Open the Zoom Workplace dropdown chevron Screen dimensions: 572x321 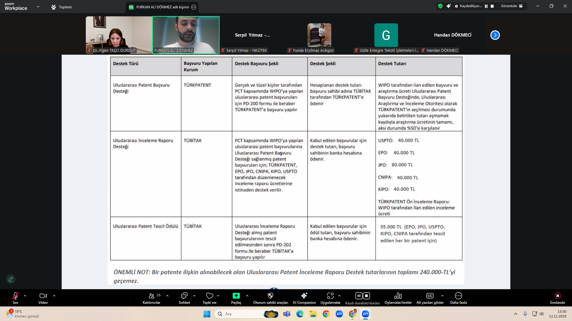pos(38,7)
